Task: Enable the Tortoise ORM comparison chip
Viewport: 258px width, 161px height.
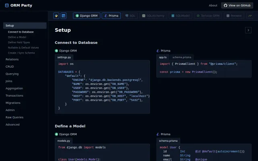Action: click(x=208, y=16)
